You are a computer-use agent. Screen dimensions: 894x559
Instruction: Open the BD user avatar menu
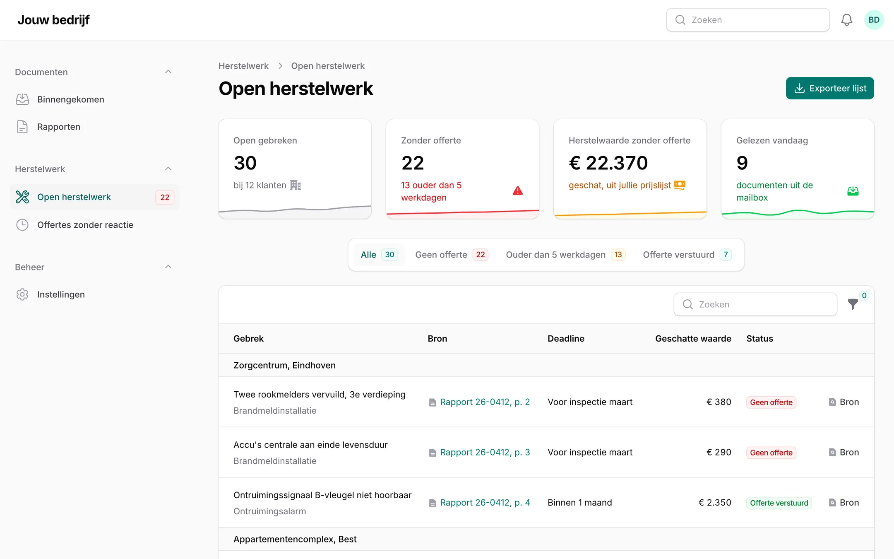tap(874, 20)
